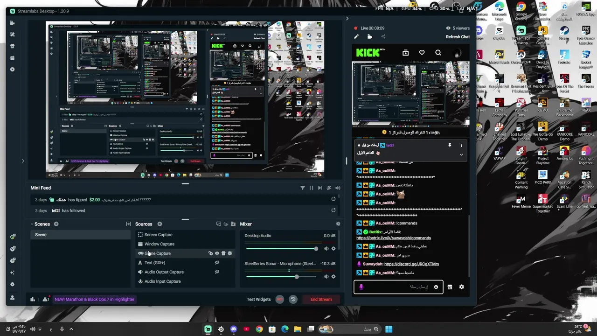Start recording with the REC button
597x336 pixels.
[279, 299]
